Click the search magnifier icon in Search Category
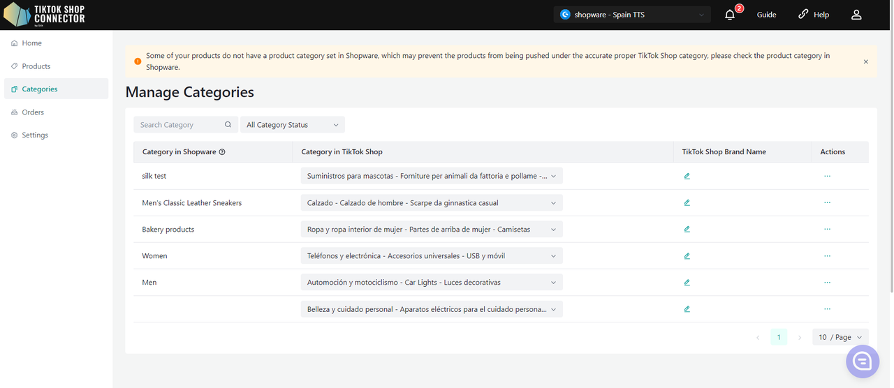Image resolution: width=894 pixels, height=388 pixels. coord(228,125)
